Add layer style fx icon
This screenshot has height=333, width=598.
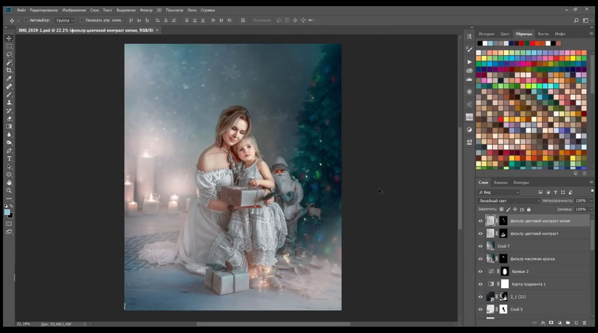pyautogui.click(x=543, y=323)
